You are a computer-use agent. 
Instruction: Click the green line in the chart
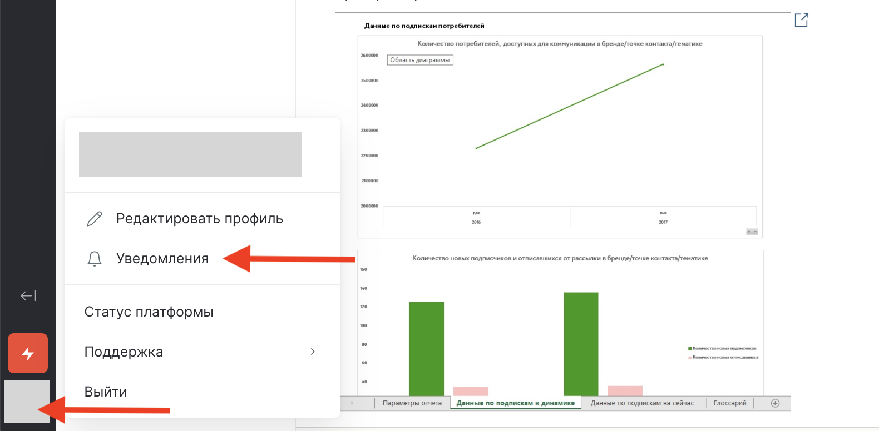click(x=570, y=106)
